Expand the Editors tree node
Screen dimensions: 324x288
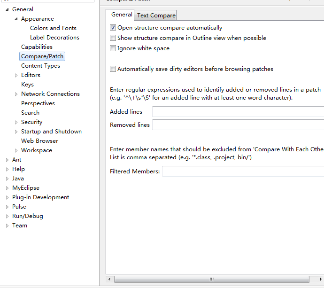click(16, 75)
